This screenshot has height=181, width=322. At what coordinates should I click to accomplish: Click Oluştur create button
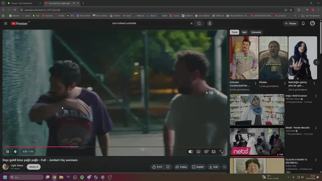click(x=290, y=23)
